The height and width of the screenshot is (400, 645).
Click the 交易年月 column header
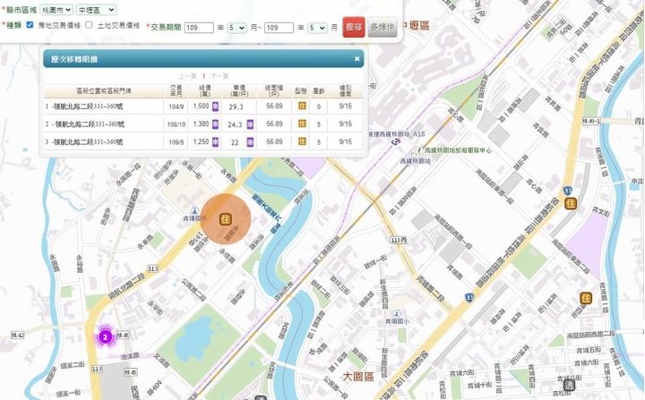[176, 91]
